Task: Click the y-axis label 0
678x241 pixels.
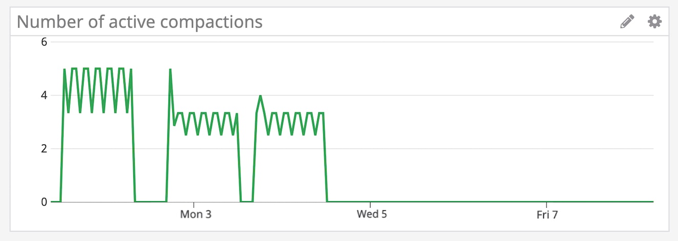Action: point(44,202)
